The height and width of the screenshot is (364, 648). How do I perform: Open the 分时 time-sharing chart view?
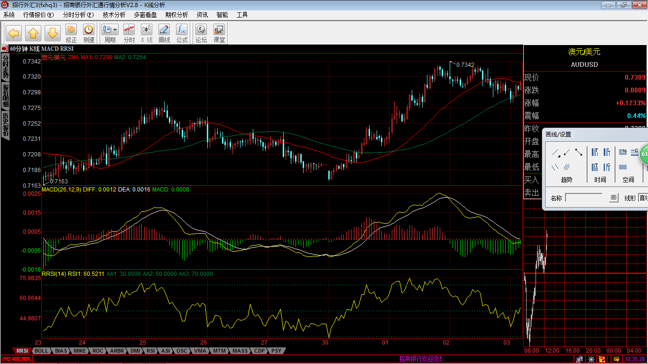129,33
